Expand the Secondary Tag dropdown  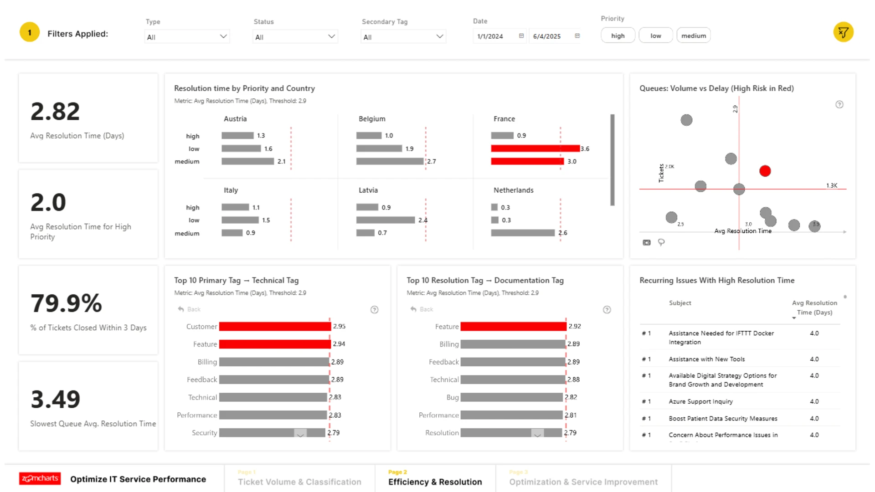(403, 37)
